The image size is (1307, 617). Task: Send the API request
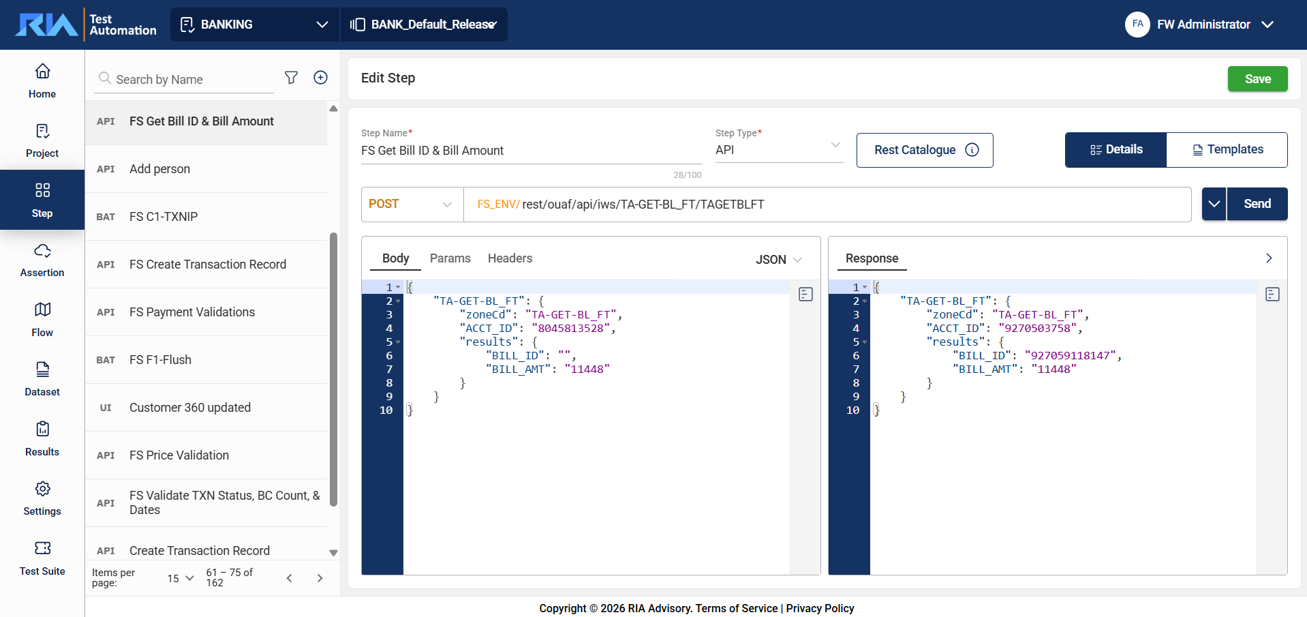coord(1257,204)
